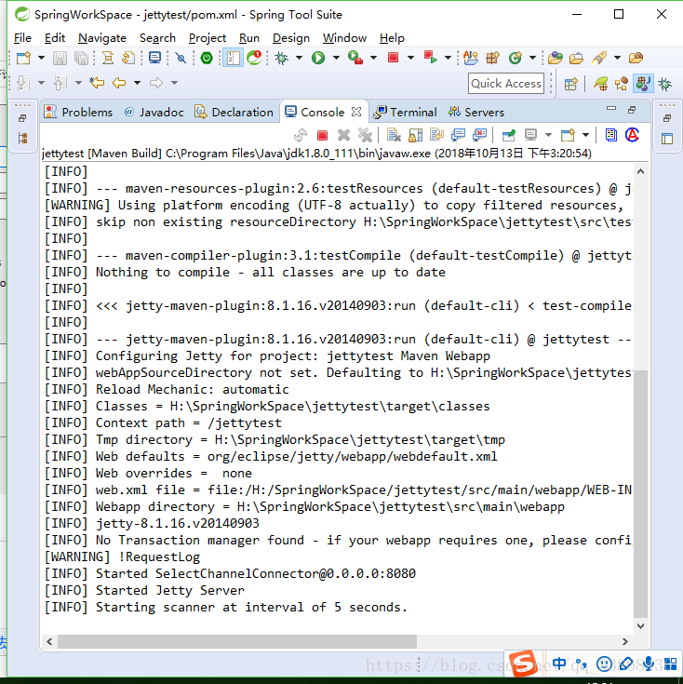
Task: Click the Open Perspective icon
Action: tap(570, 84)
